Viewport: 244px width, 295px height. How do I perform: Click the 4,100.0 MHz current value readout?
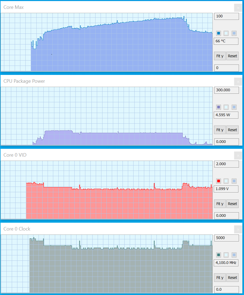pos(226,263)
